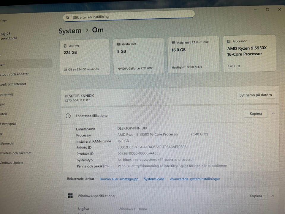This screenshot has height=214, width=285.
Task: Maximize the Settings window
Action: click(x=267, y=10)
